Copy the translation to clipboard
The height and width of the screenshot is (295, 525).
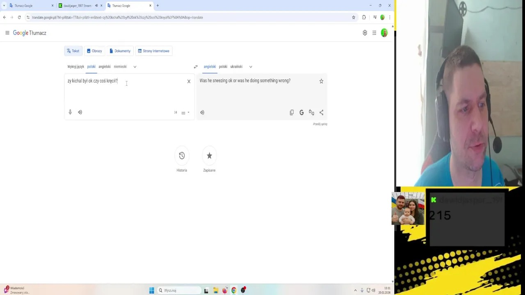coord(292,112)
